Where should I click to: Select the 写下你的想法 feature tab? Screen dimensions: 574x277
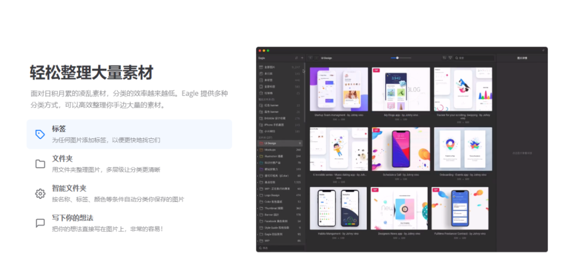click(x=129, y=223)
